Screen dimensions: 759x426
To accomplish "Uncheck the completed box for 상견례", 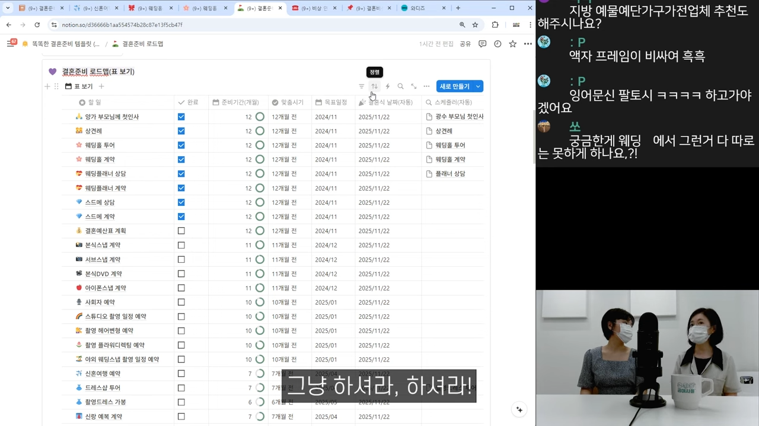I will [181, 131].
